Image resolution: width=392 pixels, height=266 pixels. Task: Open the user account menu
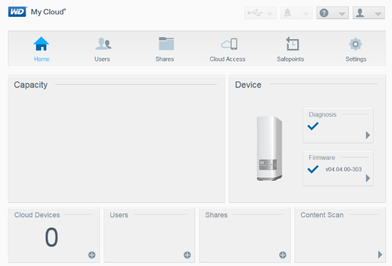point(368,13)
